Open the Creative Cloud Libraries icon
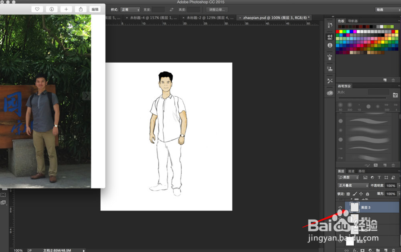401x252 pixels. pos(330,93)
